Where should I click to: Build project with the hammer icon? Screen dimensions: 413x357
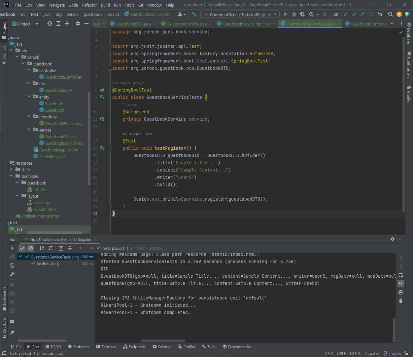[194, 14]
